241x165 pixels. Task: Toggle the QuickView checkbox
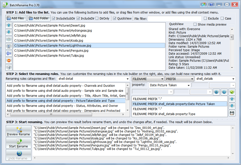[114, 18]
